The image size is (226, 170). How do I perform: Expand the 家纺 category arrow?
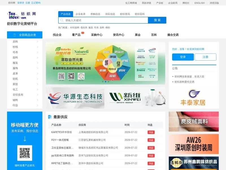[38, 84]
